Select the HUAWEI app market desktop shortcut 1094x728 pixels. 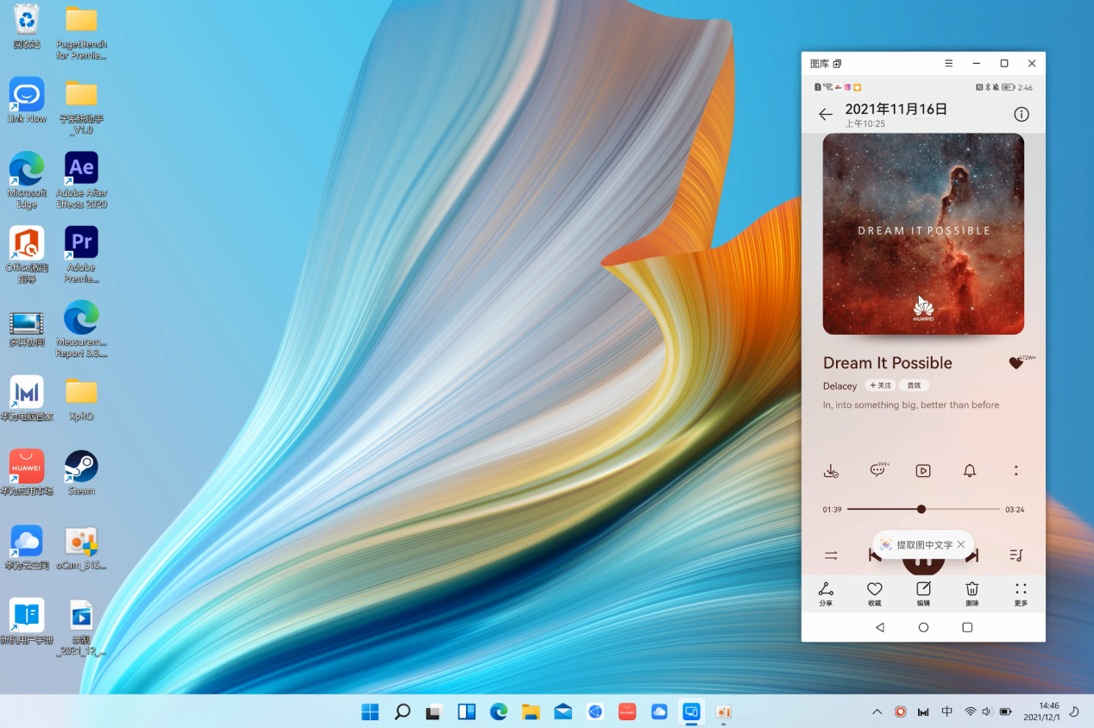(27, 473)
